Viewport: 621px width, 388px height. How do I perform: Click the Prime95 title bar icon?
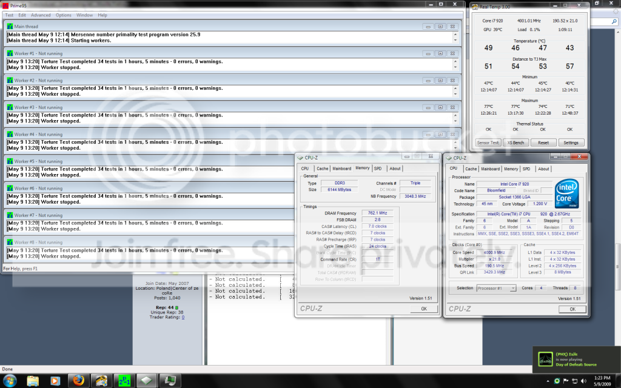(x=5, y=5)
